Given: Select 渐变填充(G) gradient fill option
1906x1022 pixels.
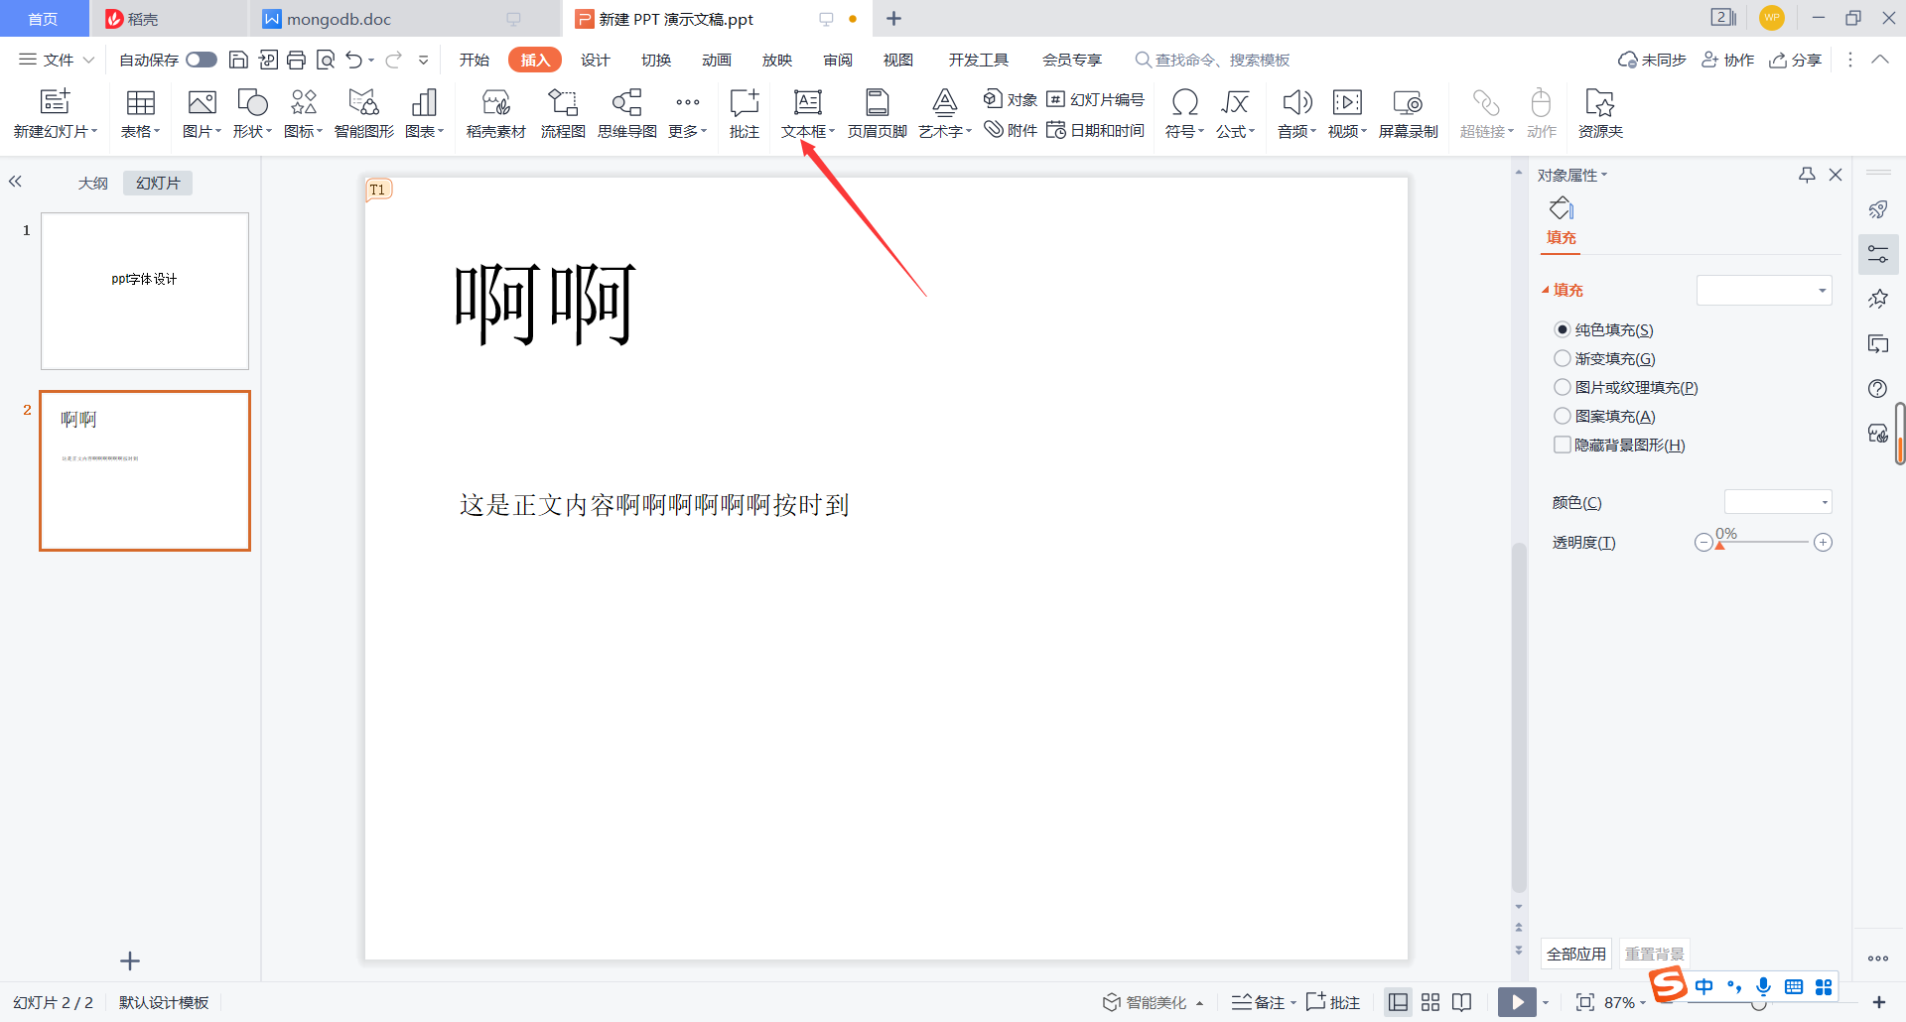Looking at the screenshot, I should click(x=1604, y=358).
